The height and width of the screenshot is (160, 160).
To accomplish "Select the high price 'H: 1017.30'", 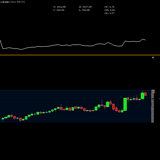I will coord(85,7).
